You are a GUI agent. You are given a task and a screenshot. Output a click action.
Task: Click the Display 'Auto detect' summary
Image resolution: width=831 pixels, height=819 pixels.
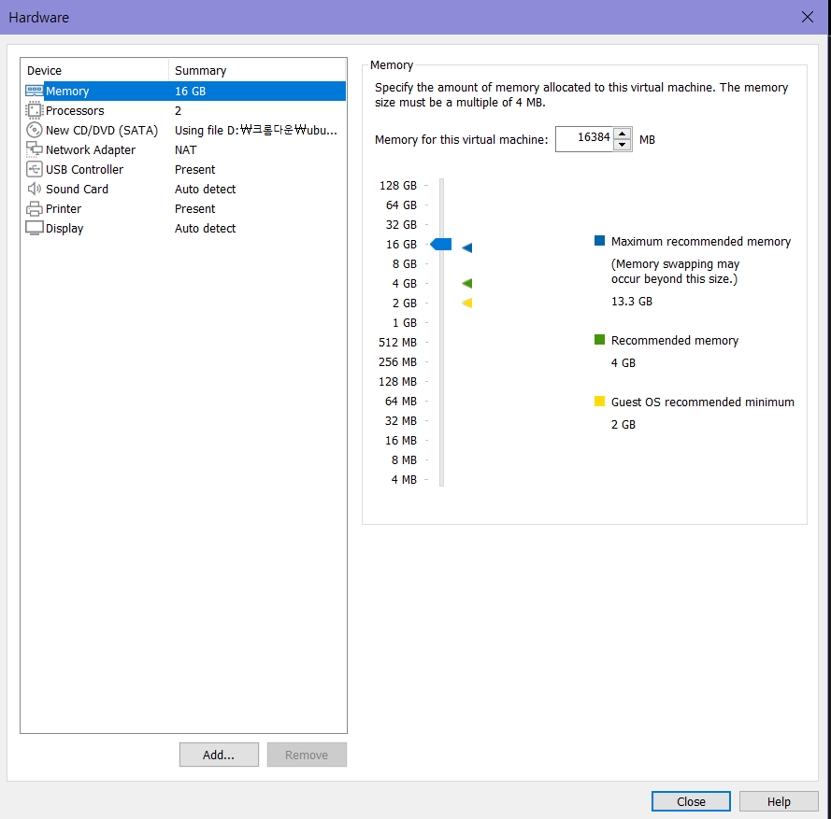coord(205,228)
